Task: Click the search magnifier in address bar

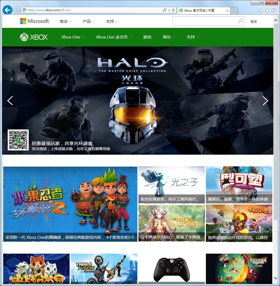Action: pyautogui.click(x=164, y=10)
